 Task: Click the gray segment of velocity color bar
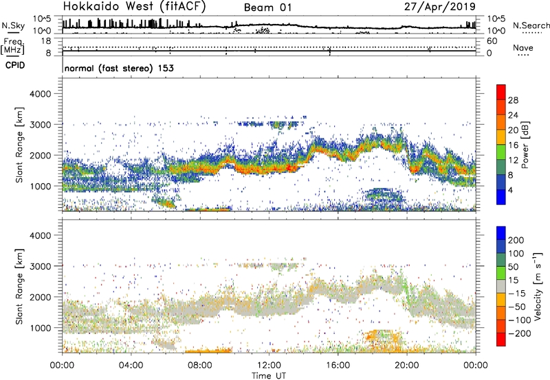pyautogui.click(x=501, y=287)
